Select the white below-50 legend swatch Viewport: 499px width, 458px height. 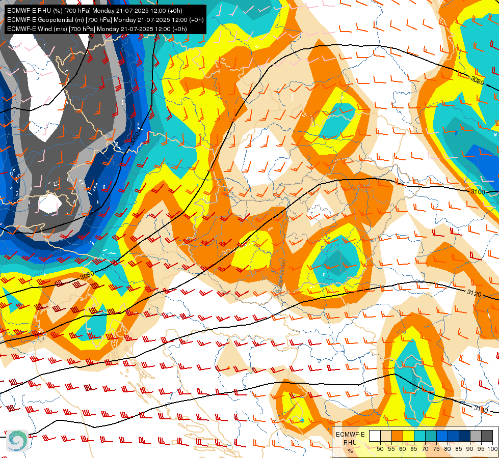point(375,436)
